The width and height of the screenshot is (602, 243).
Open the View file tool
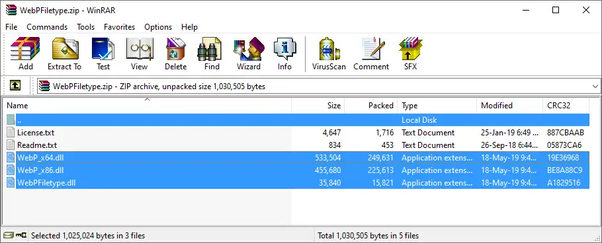point(139,54)
